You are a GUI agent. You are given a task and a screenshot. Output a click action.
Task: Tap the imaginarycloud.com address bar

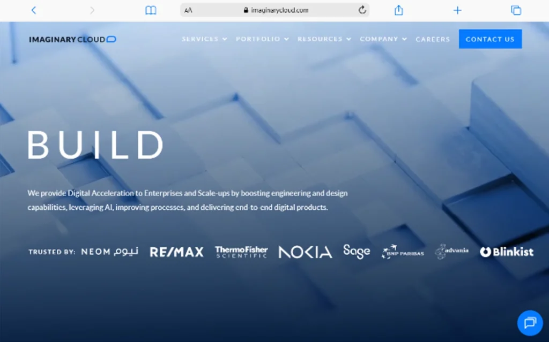point(275,10)
